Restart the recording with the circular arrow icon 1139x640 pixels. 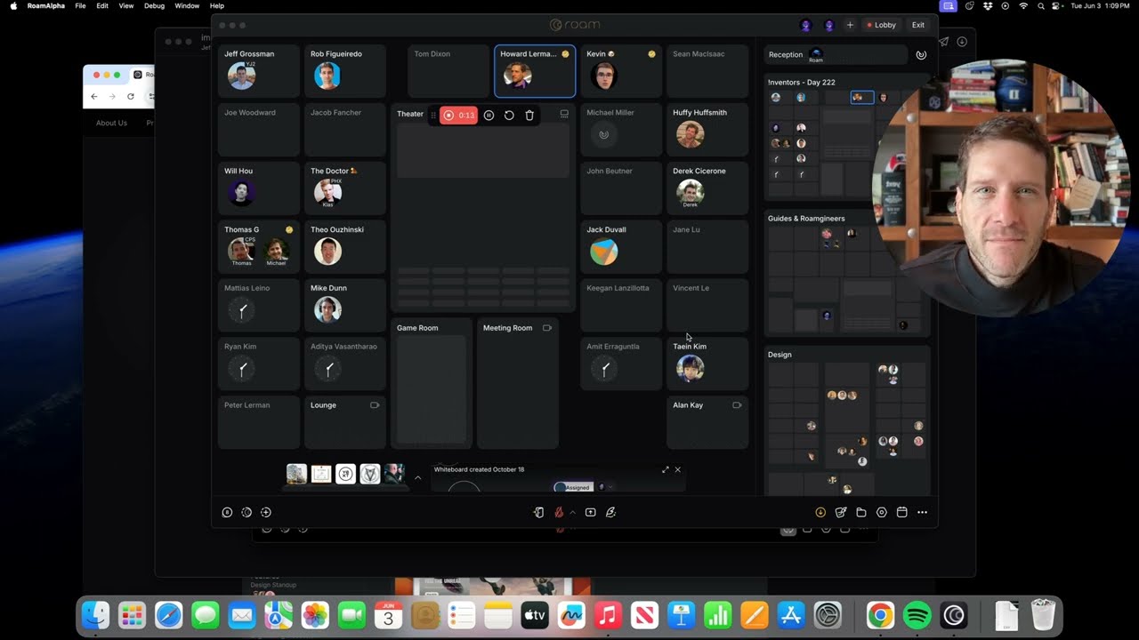point(509,116)
